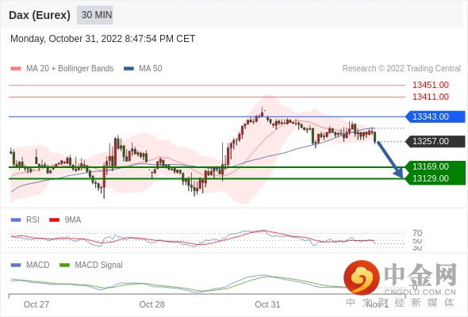Click the Oct 31 date axis marker
This screenshot has height=317, width=468.
pyautogui.click(x=267, y=304)
